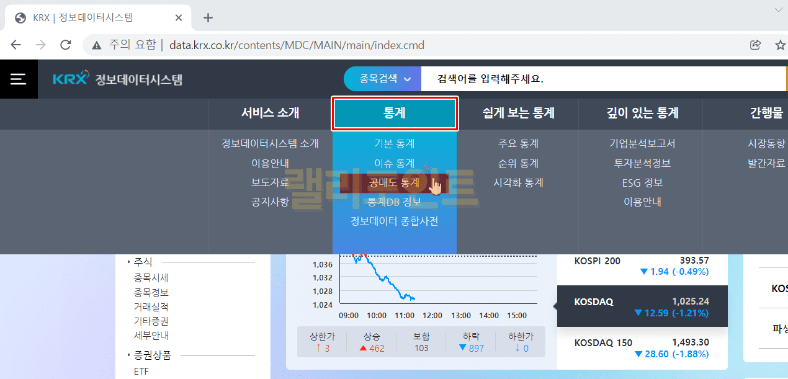The width and height of the screenshot is (788, 379).
Task: Click the share page icon
Action: [755, 45]
